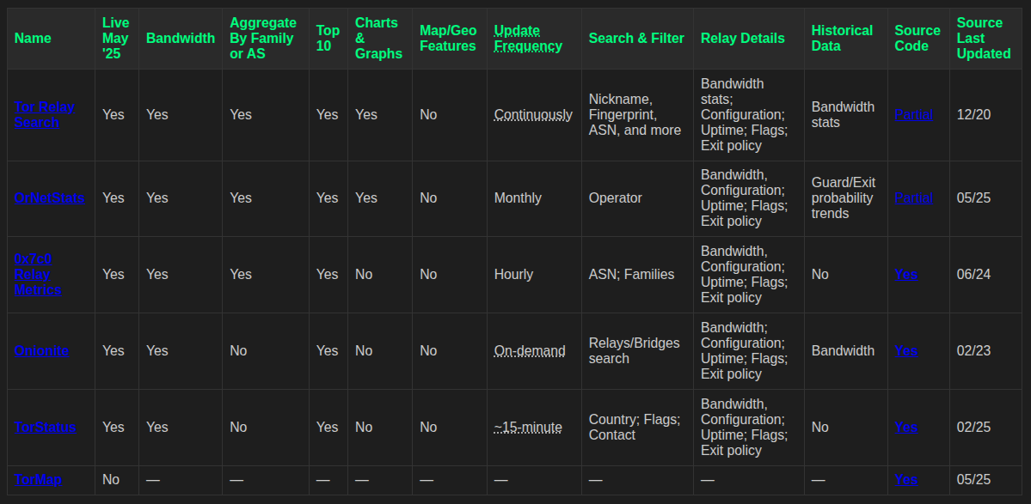1031x504 pixels.
Task: Open Yes source code link for 0x7c0 Relay Metrics
Action: 905,274
